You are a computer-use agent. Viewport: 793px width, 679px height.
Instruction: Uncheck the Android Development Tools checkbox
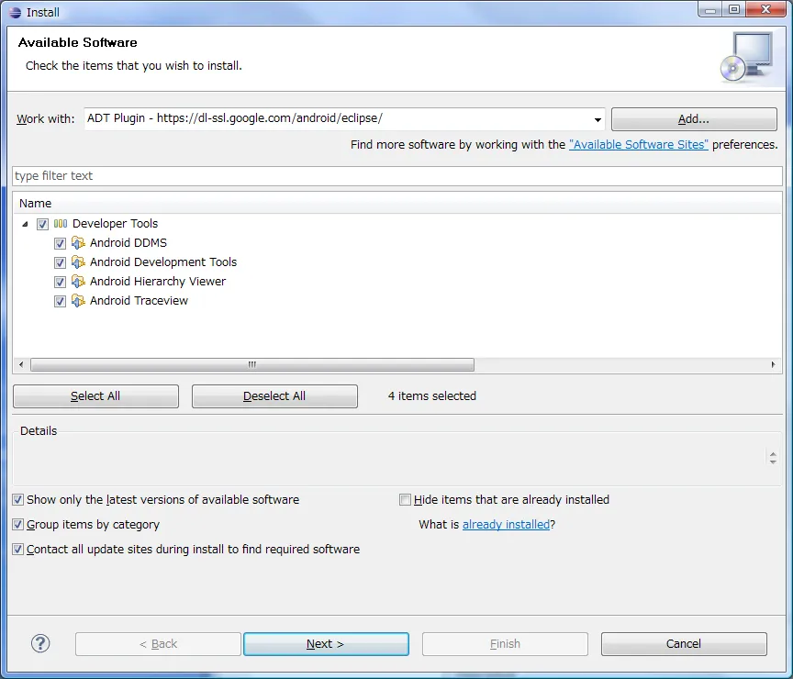point(60,262)
